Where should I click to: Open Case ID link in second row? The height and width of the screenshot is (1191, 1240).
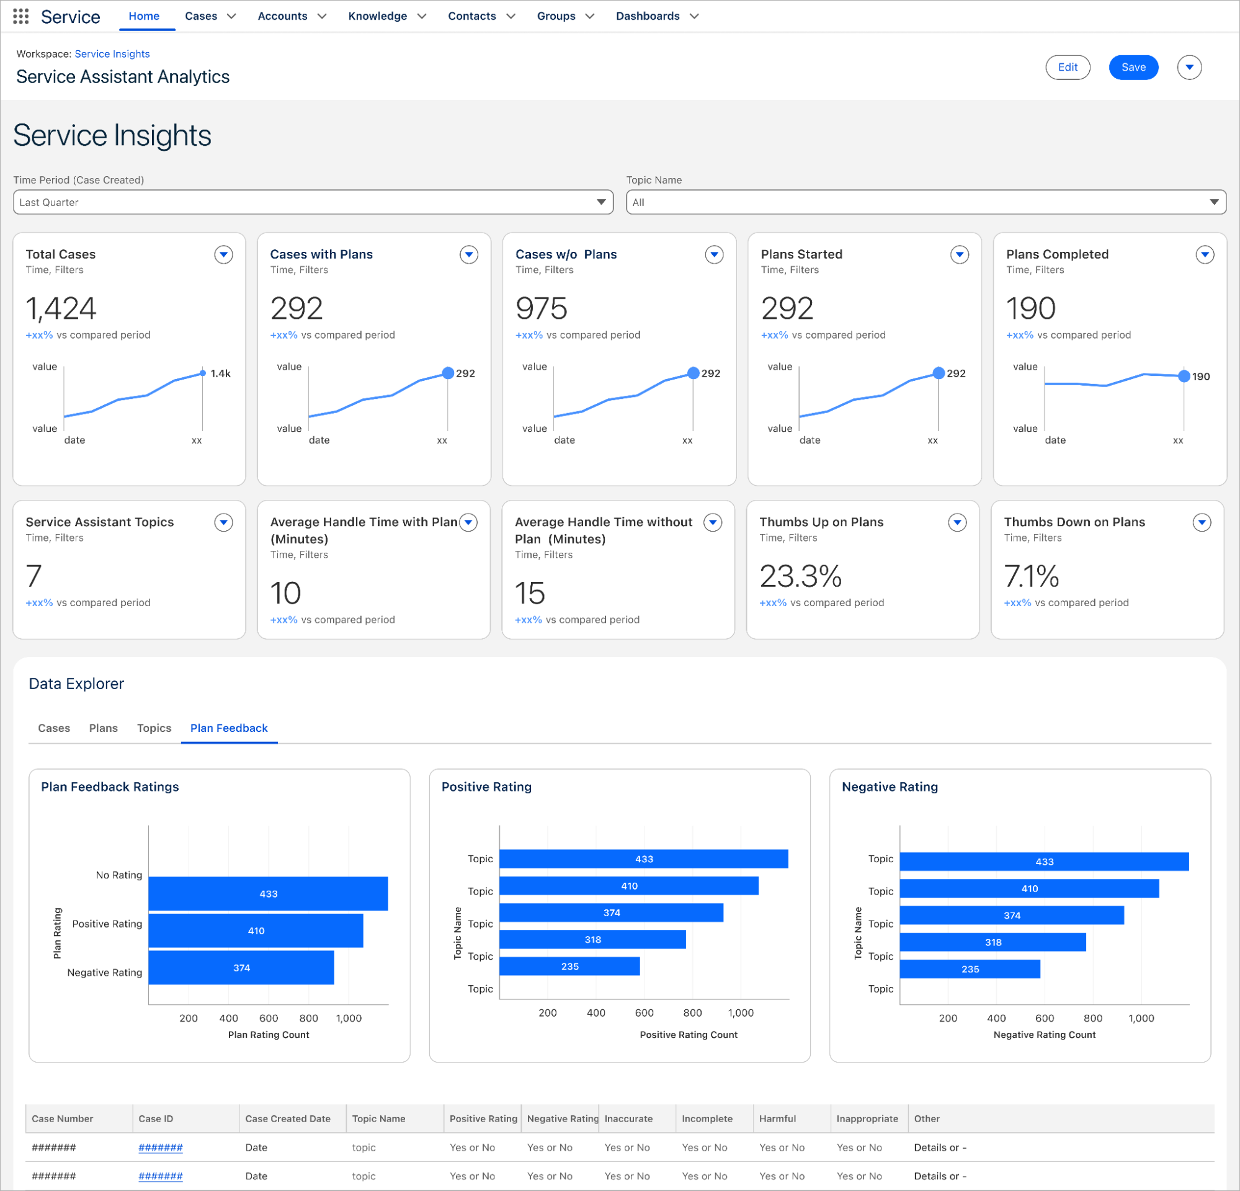pos(161,1177)
